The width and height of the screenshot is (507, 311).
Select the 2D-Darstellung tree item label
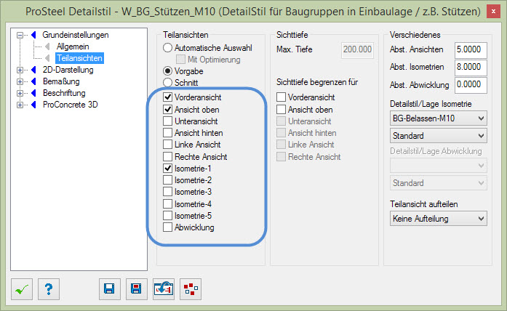coord(68,70)
